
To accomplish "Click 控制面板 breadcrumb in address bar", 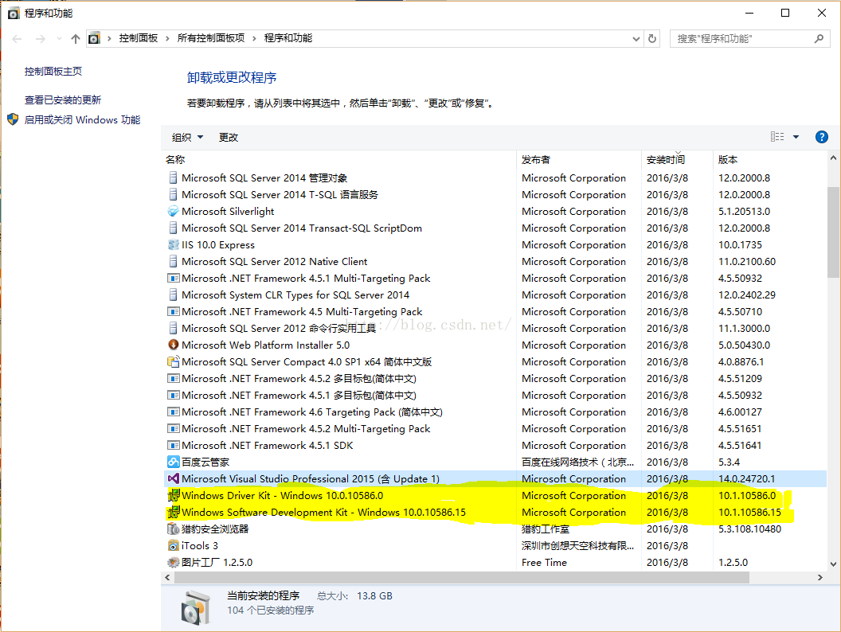I will [x=139, y=38].
